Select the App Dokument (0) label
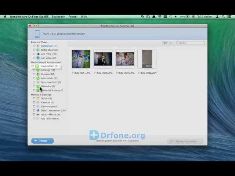The image size is (235, 176). tap(50, 118)
